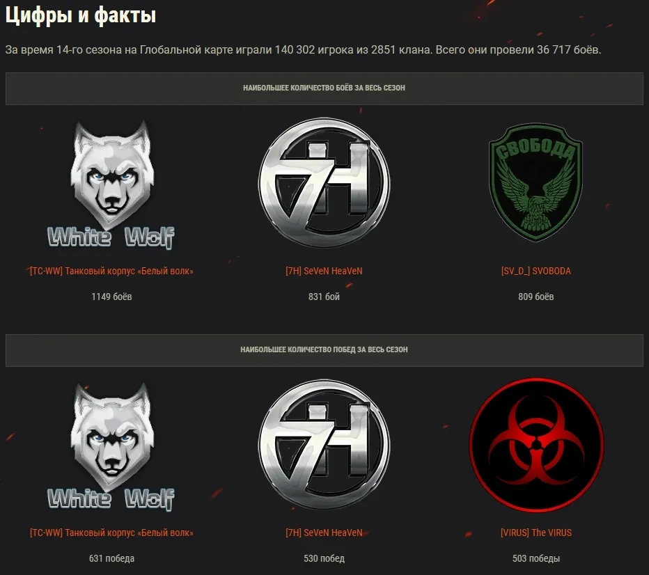Screen dimensions: 649x575
Task: Click the red biohazard VIRUS emblem
Action: coord(536,445)
